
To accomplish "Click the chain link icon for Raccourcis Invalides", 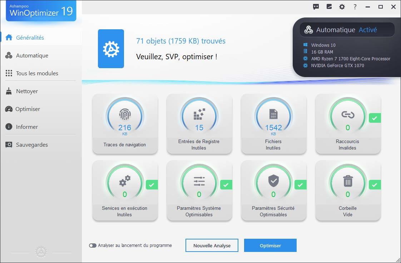I will (348, 115).
